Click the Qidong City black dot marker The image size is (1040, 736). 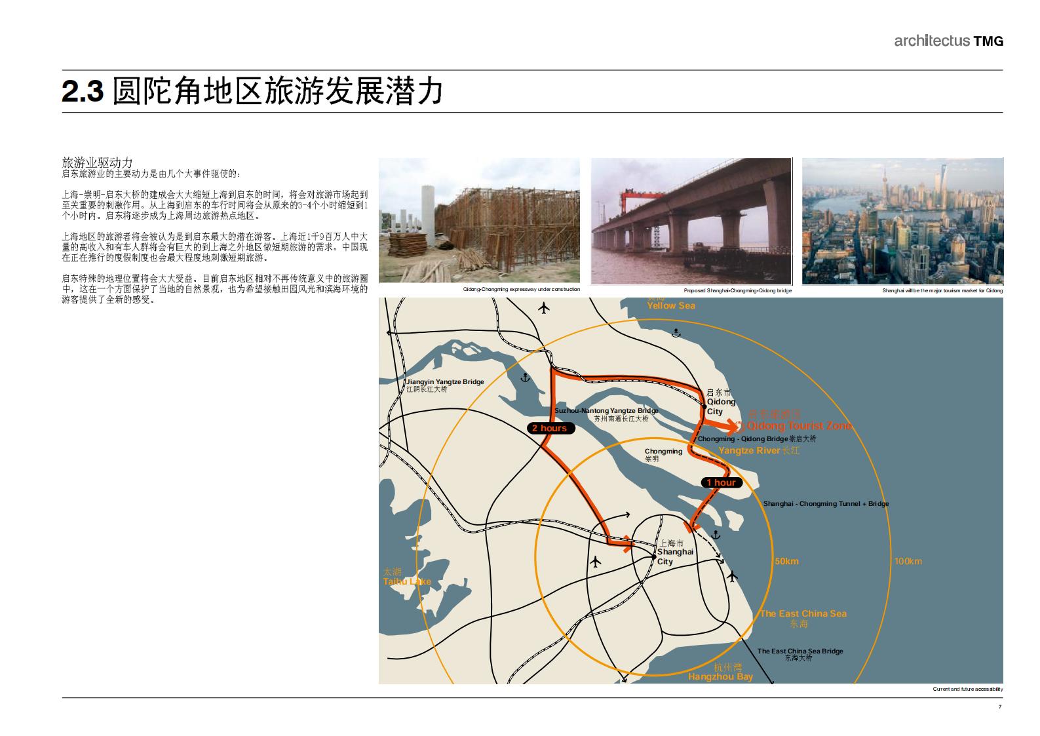704,406
